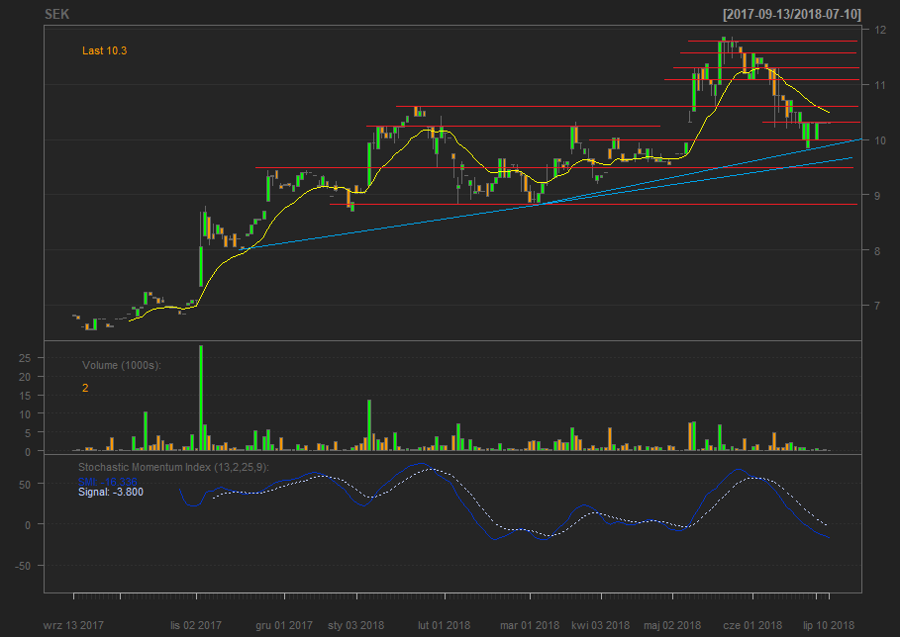The image size is (900, 637).
Task: Click the 'mar 01 2018' date label
Action: tap(530, 625)
